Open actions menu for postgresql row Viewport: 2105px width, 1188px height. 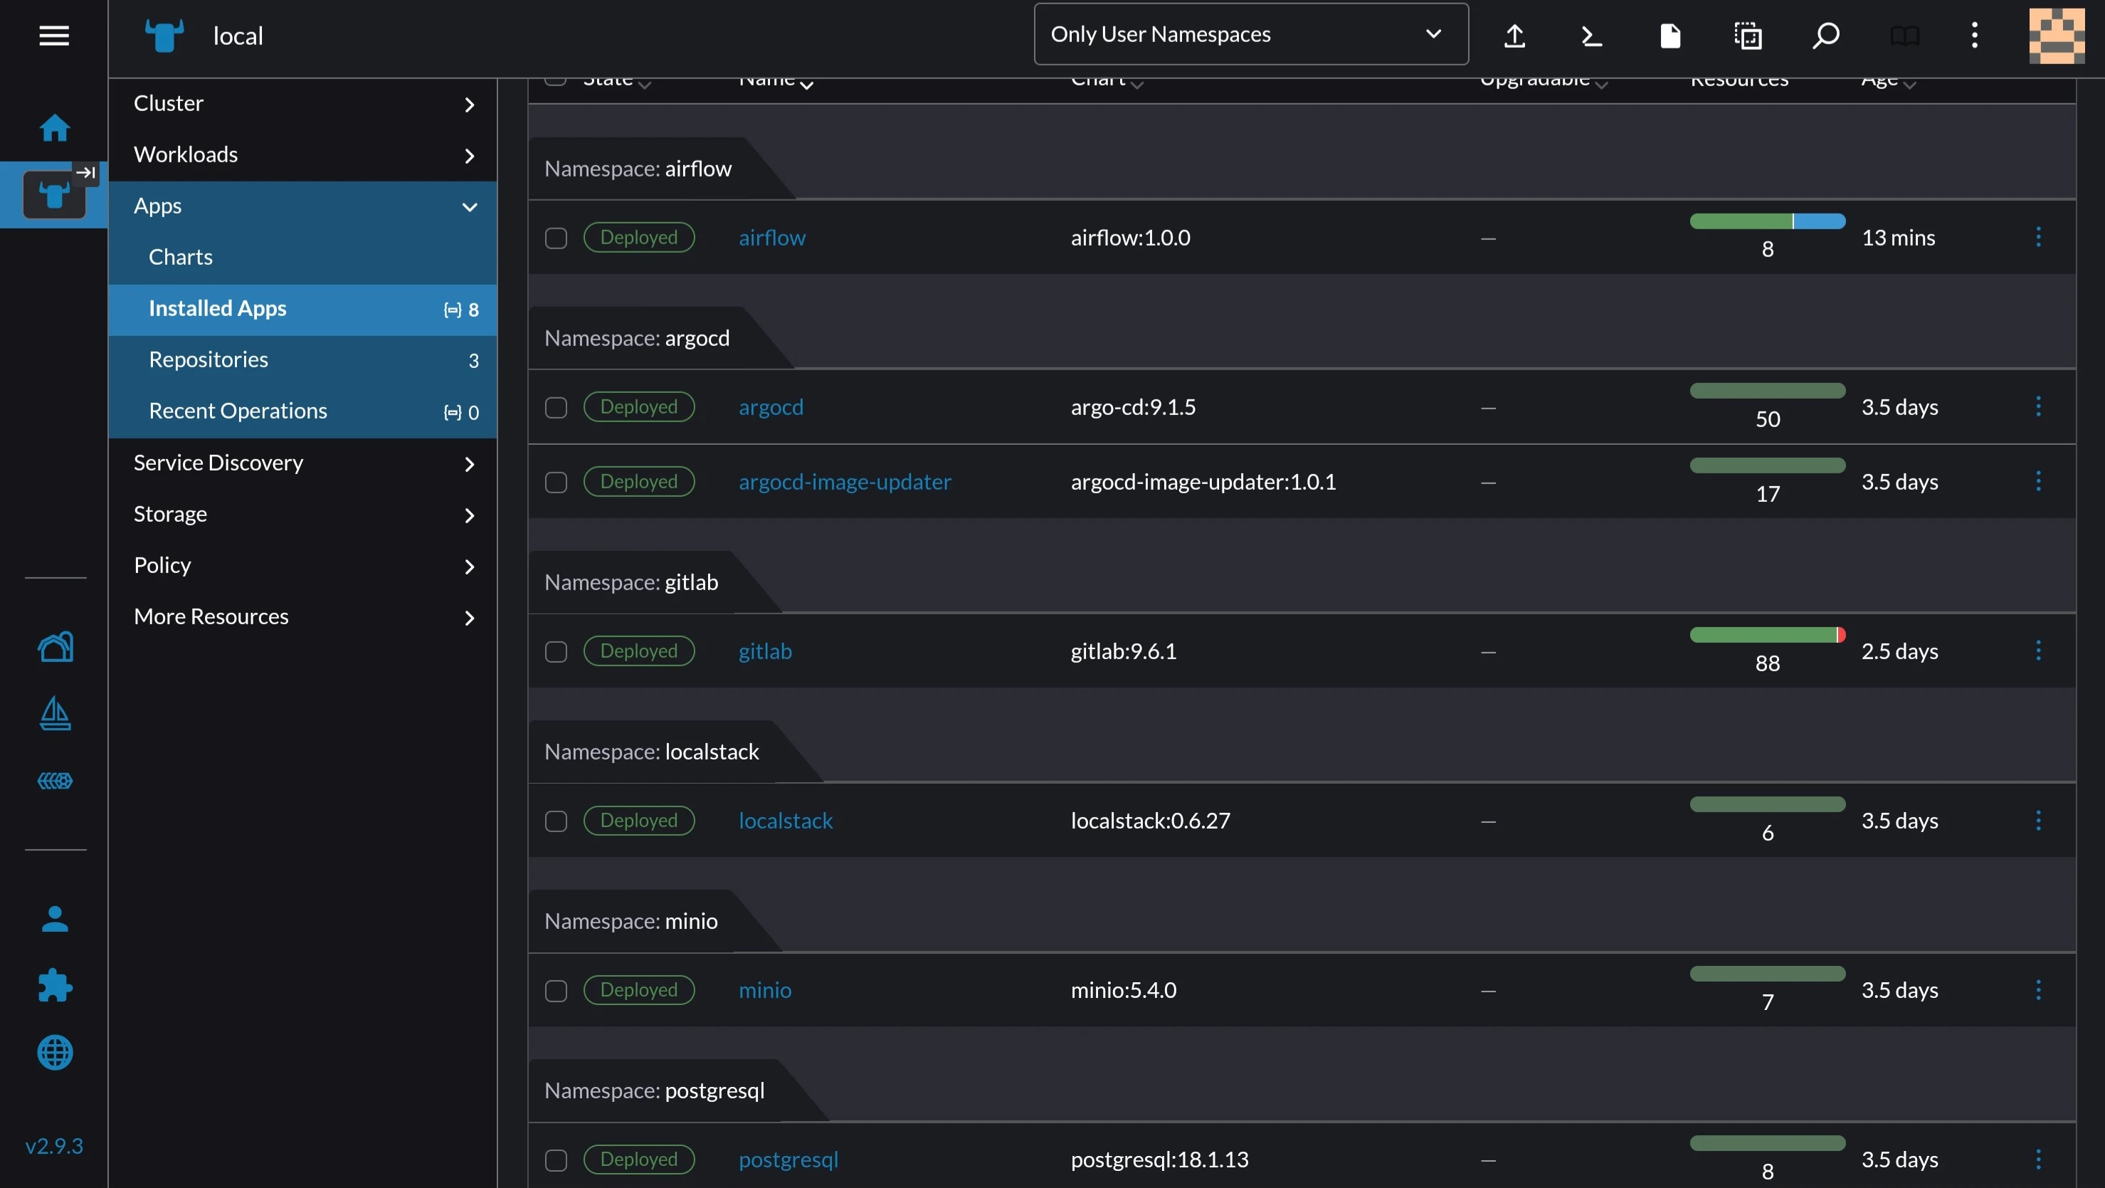click(2038, 1159)
